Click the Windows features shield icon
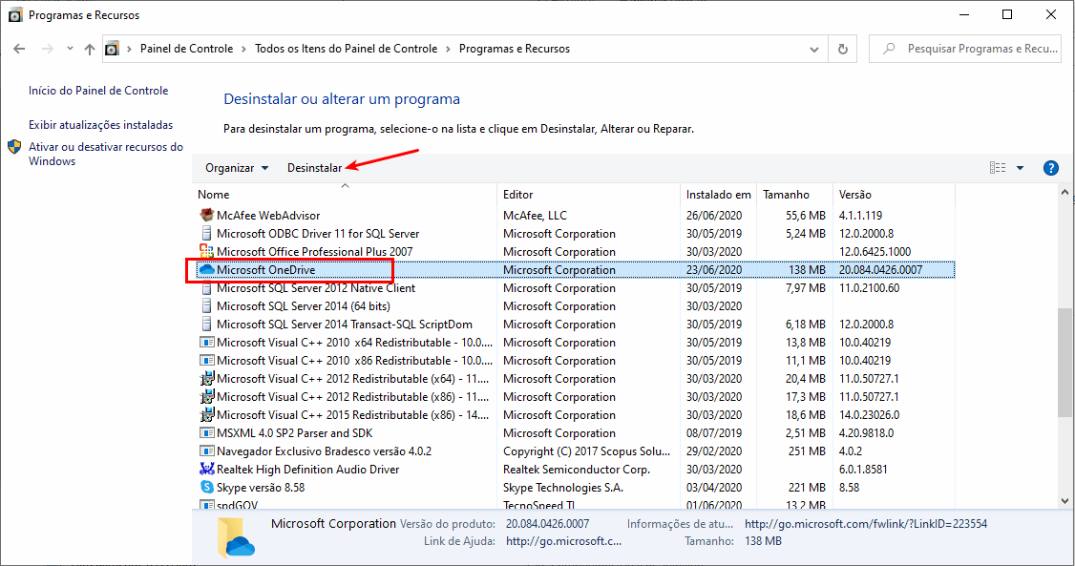Image resolution: width=1075 pixels, height=566 pixels. point(14,147)
